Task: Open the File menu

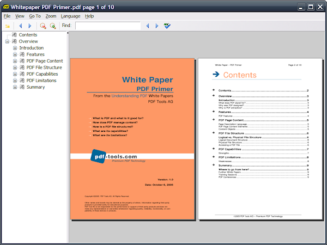Action: tap(7, 16)
